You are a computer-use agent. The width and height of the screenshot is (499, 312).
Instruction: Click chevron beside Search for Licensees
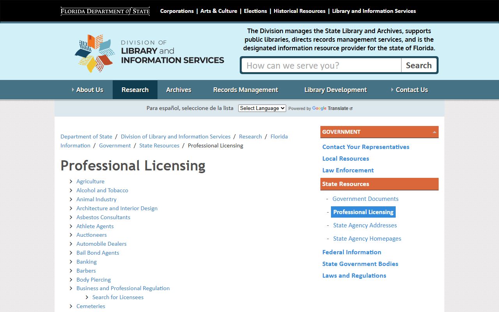[87, 297]
